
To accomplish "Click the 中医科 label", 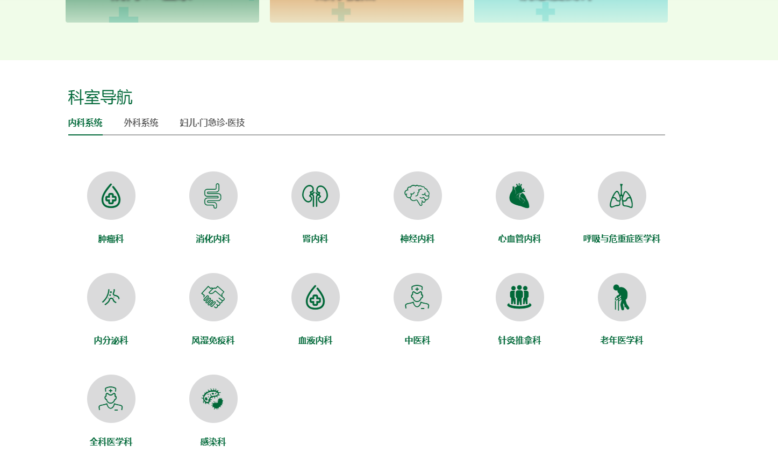I will (x=418, y=340).
